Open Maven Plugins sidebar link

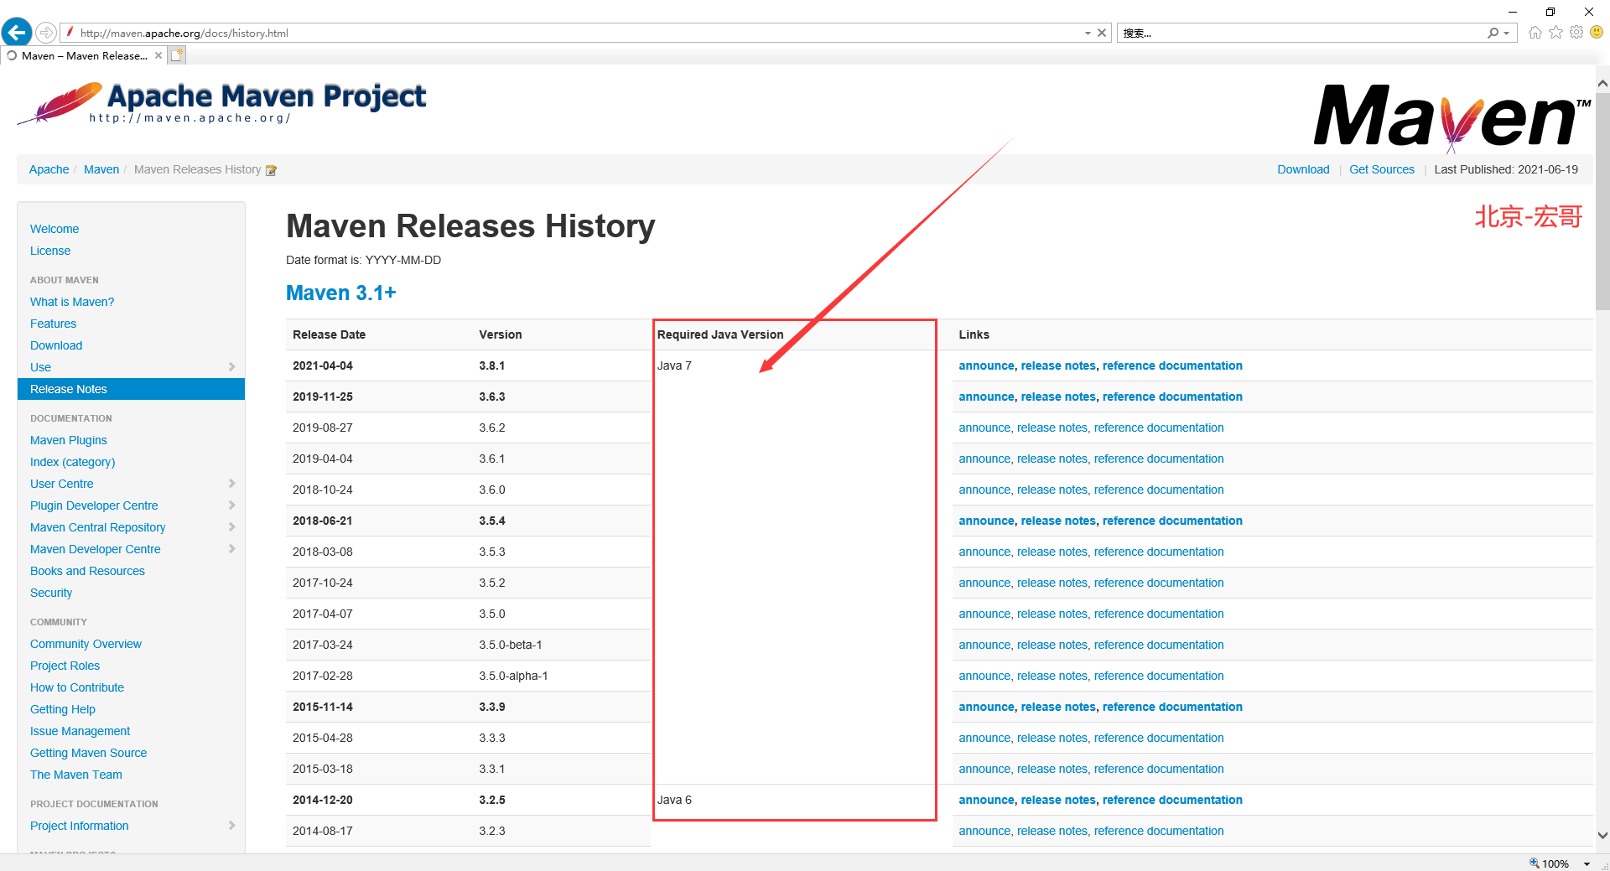tap(69, 440)
